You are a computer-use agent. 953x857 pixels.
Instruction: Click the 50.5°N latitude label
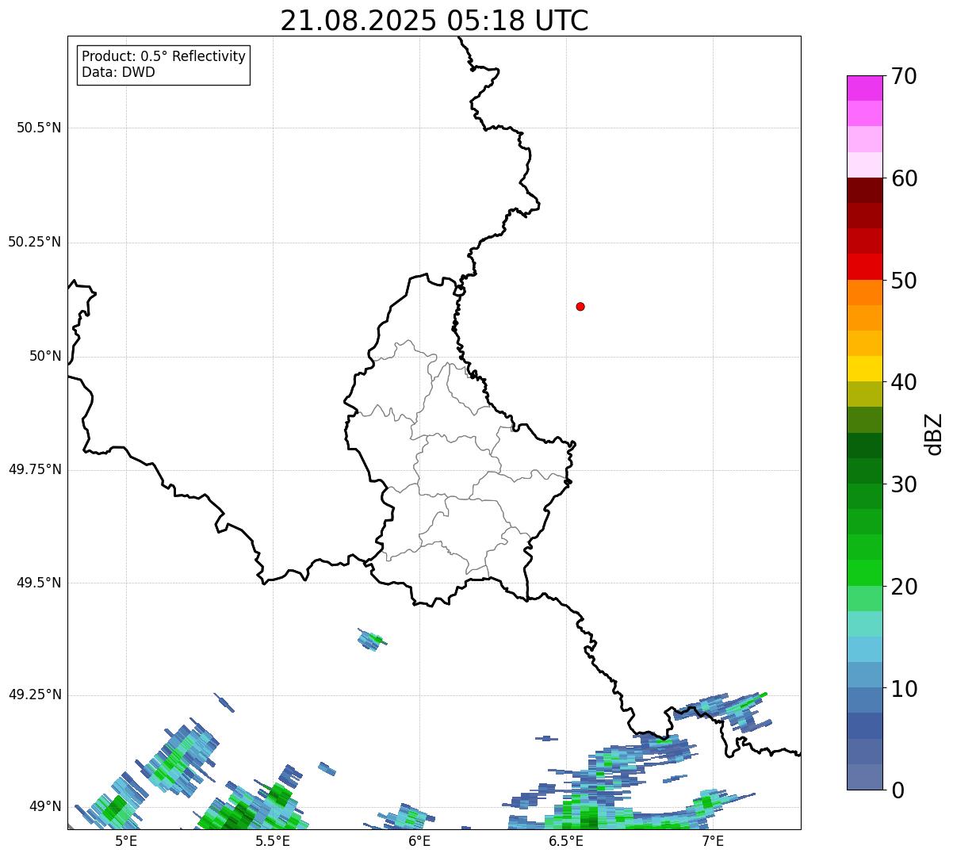point(39,128)
